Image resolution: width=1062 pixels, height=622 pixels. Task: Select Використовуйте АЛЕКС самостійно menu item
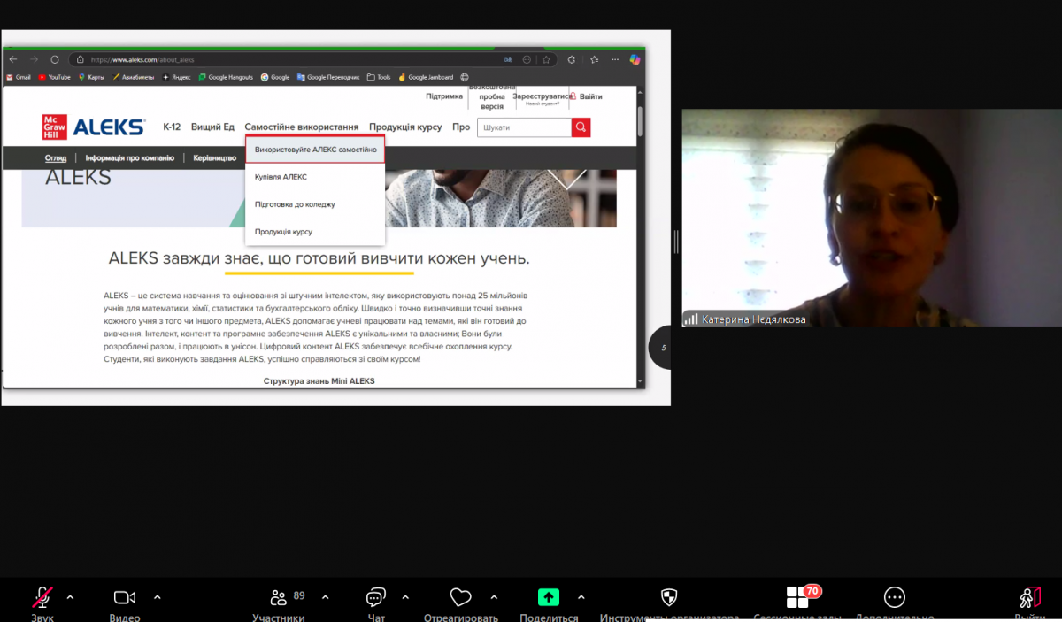[315, 150]
